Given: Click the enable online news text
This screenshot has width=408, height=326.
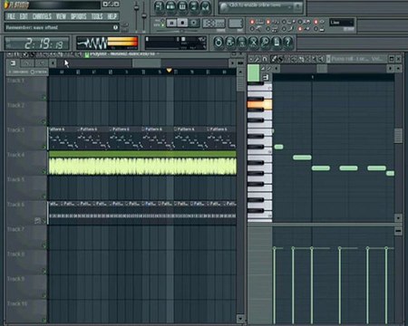Looking at the screenshot, I should (x=256, y=5).
